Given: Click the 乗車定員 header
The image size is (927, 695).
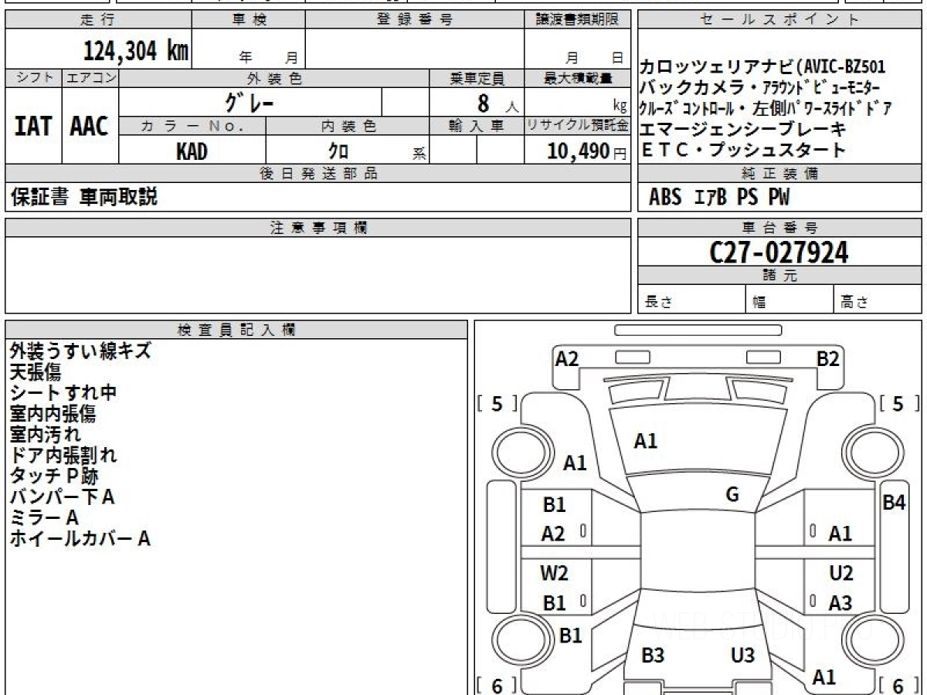Looking at the screenshot, I should [x=477, y=78].
